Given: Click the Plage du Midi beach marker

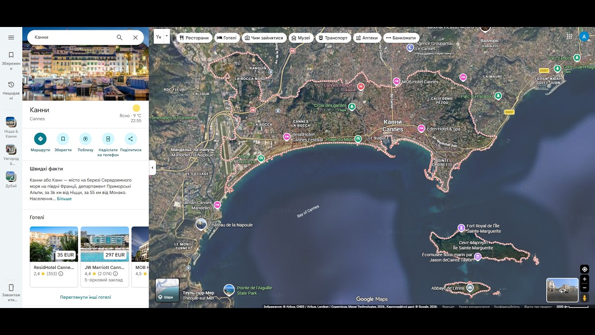Looking at the screenshot, I should [x=358, y=139].
